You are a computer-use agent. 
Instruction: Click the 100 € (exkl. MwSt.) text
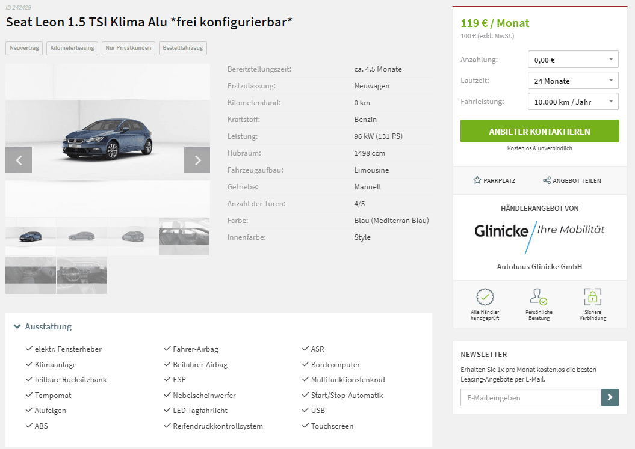pos(487,36)
